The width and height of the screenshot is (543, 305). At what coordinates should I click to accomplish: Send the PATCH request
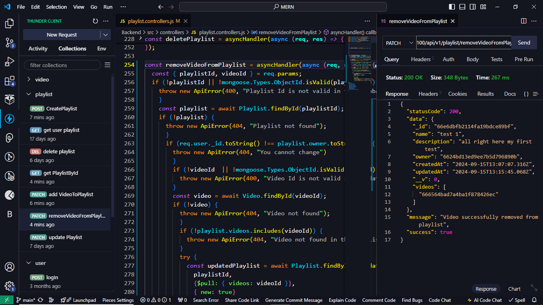tap(524, 43)
